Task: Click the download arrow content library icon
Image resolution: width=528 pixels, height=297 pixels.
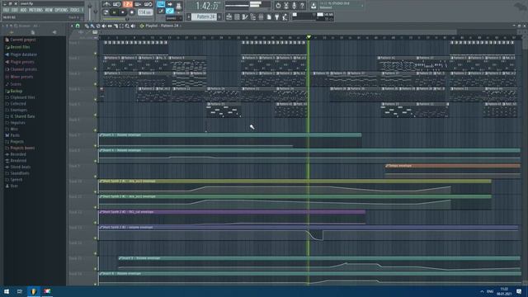Action: [x=313, y=6]
